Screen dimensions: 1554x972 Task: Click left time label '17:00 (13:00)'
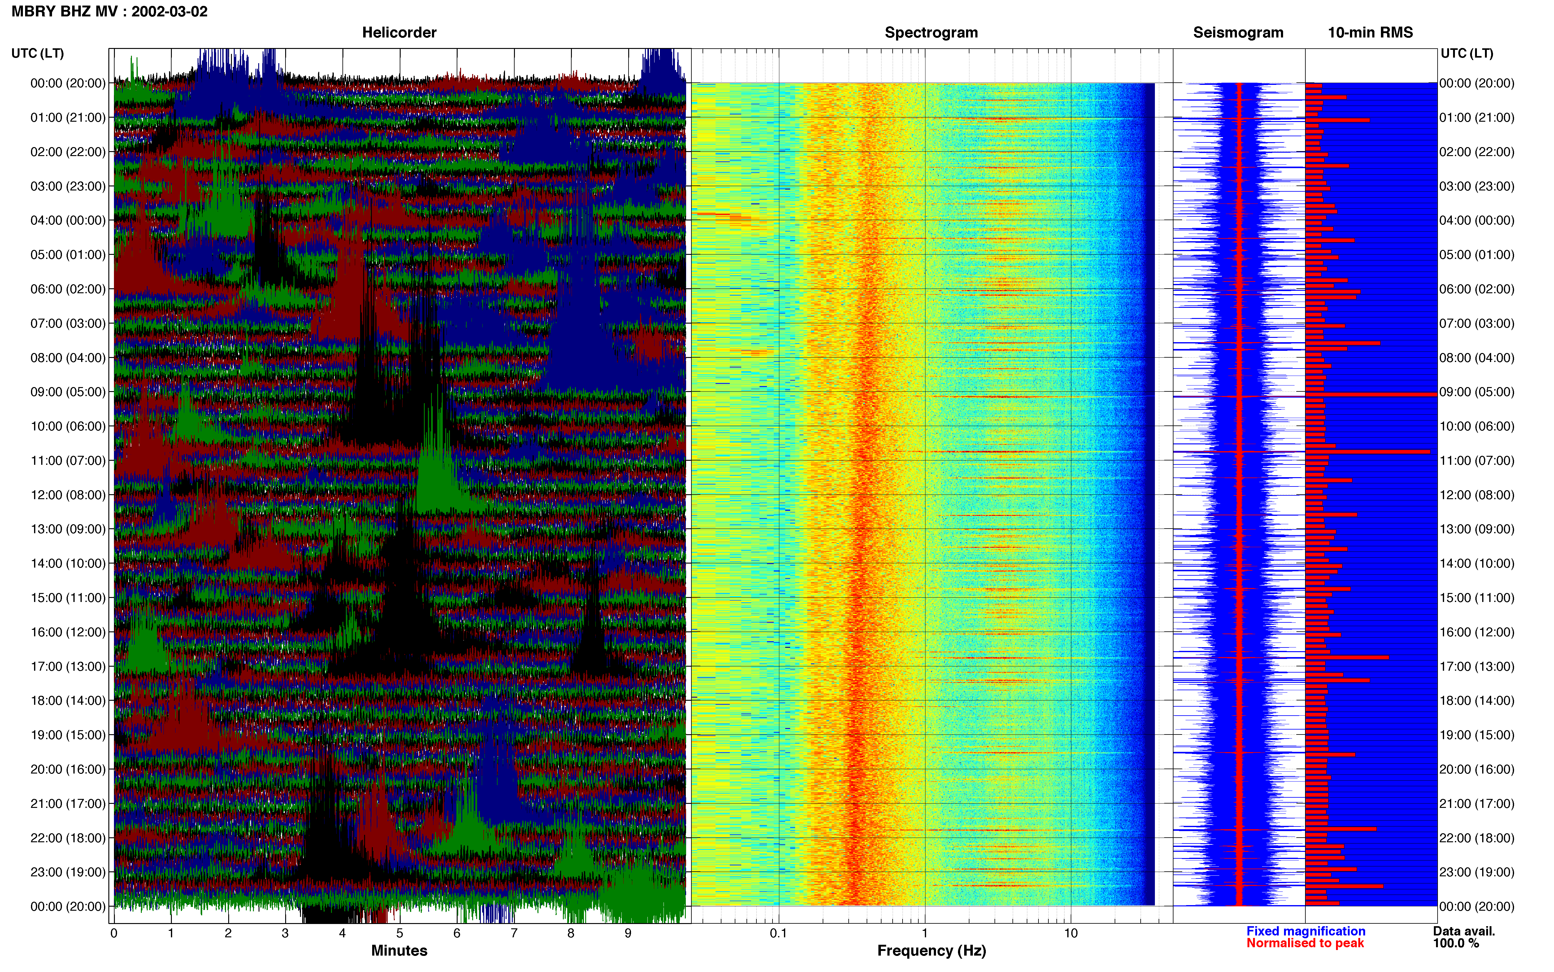(x=68, y=667)
